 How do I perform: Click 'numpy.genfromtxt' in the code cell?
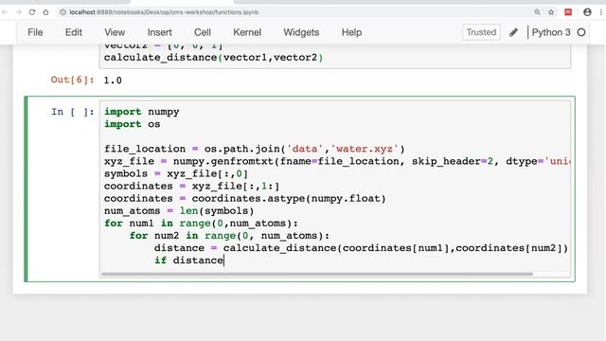tap(223, 162)
